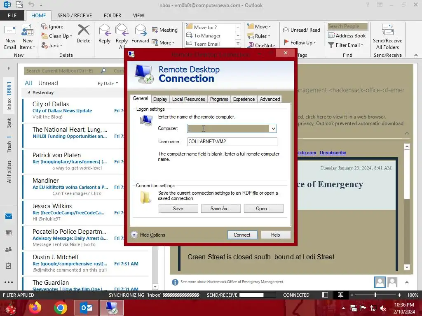Viewport: 422px width, 316px height.
Task: Open the By Date sort dropdown
Action: [x=108, y=84]
